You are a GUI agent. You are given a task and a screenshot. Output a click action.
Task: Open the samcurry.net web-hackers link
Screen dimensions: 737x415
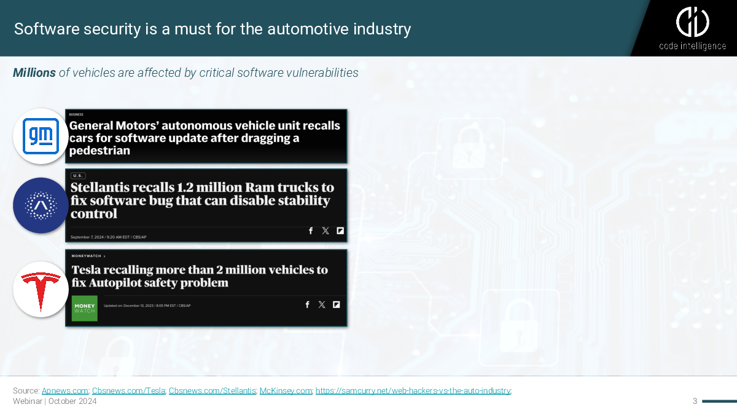tap(413, 391)
